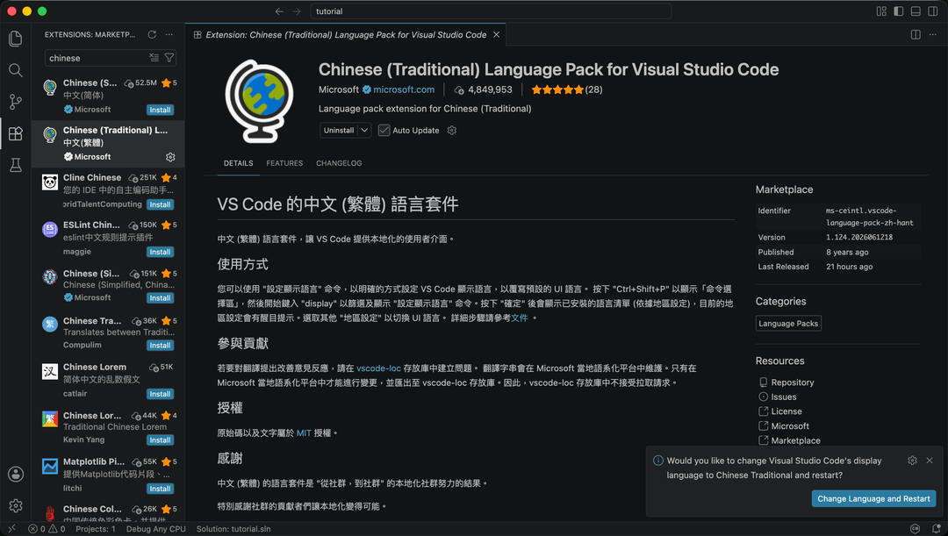
Task: Open the microsoft.com publisher link
Action: coord(404,89)
